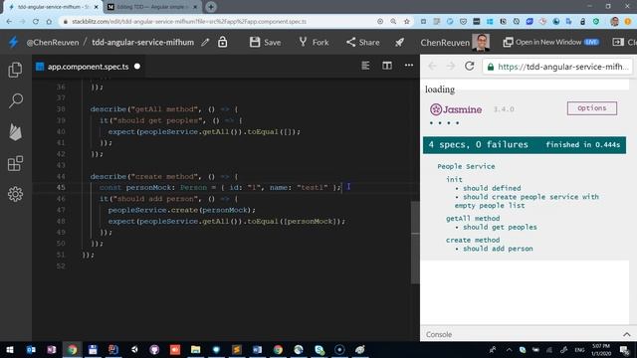The image size is (637, 358).
Task: Split the editor with the layout icon
Action: (x=387, y=66)
